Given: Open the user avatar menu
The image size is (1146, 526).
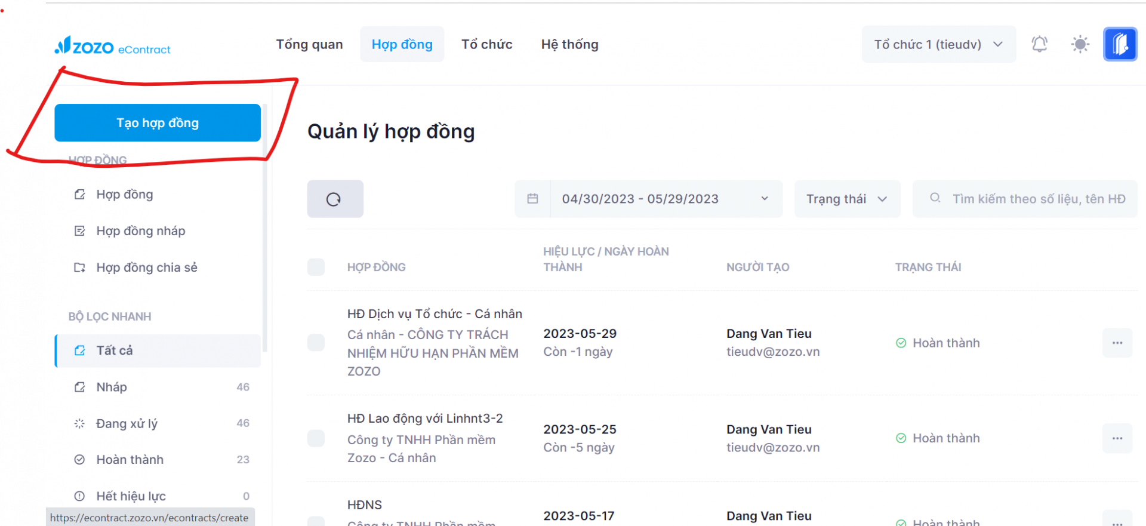Looking at the screenshot, I should point(1120,44).
